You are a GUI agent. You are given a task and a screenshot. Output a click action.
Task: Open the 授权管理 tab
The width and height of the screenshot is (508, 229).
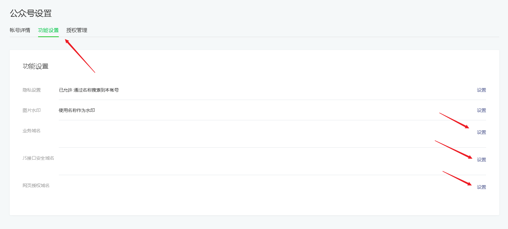click(x=77, y=30)
